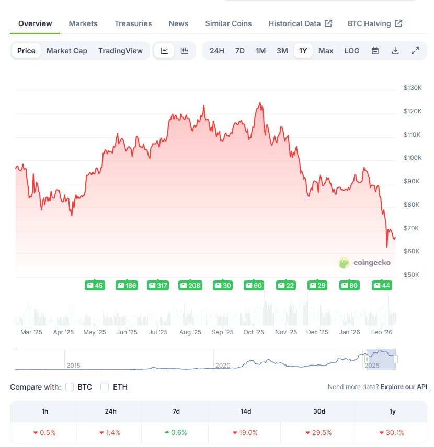Expand chart to fullscreen
Image resolution: width=434 pixels, height=447 pixels.
coord(415,51)
